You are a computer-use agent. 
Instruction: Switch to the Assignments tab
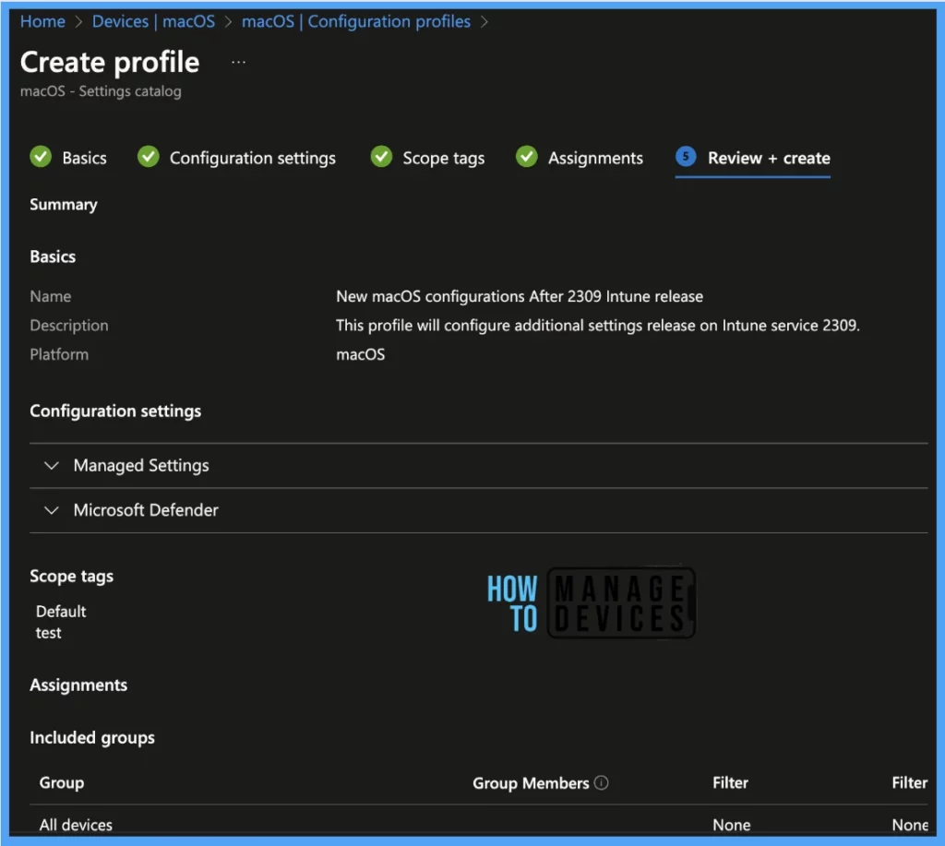(580, 158)
